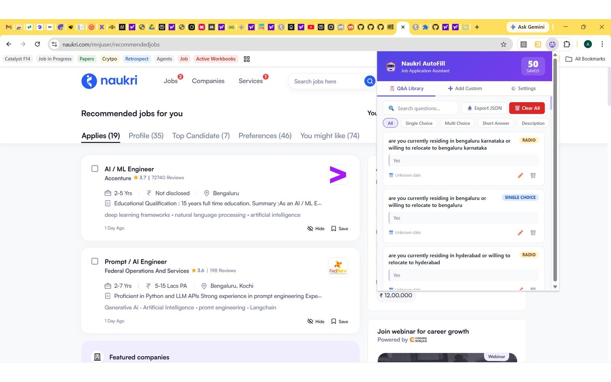Viewport: 611px width, 382px height.
Task: Click the 50 SAVED counter badge
Action: coord(533,66)
